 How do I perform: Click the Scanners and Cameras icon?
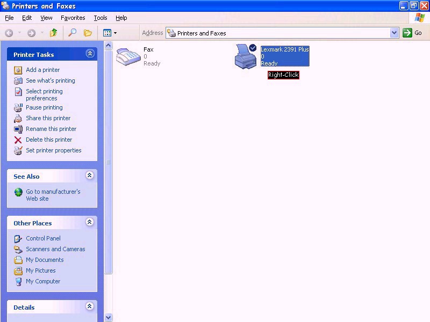click(18, 250)
